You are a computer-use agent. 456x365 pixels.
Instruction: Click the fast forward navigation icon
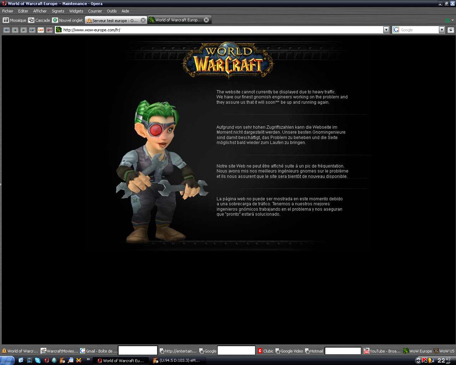click(32, 30)
